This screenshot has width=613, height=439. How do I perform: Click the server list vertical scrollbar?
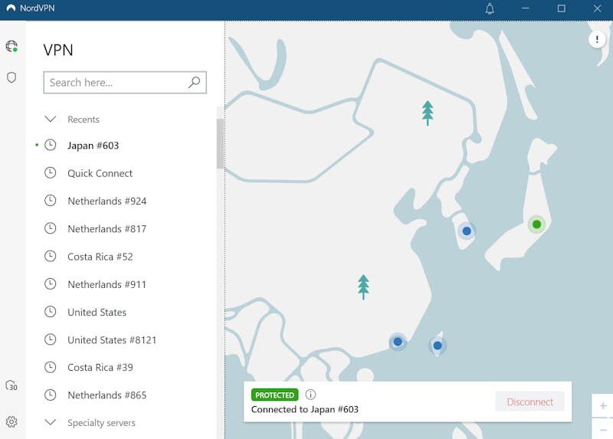(x=221, y=144)
